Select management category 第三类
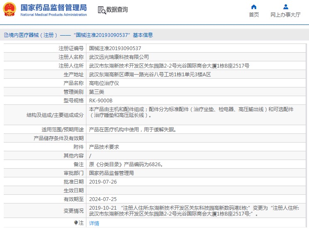Viewport: 309px width, 230px height. pyautogui.click(x=96, y=92)
